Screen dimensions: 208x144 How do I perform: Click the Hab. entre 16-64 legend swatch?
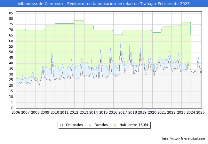click(115, 125)
